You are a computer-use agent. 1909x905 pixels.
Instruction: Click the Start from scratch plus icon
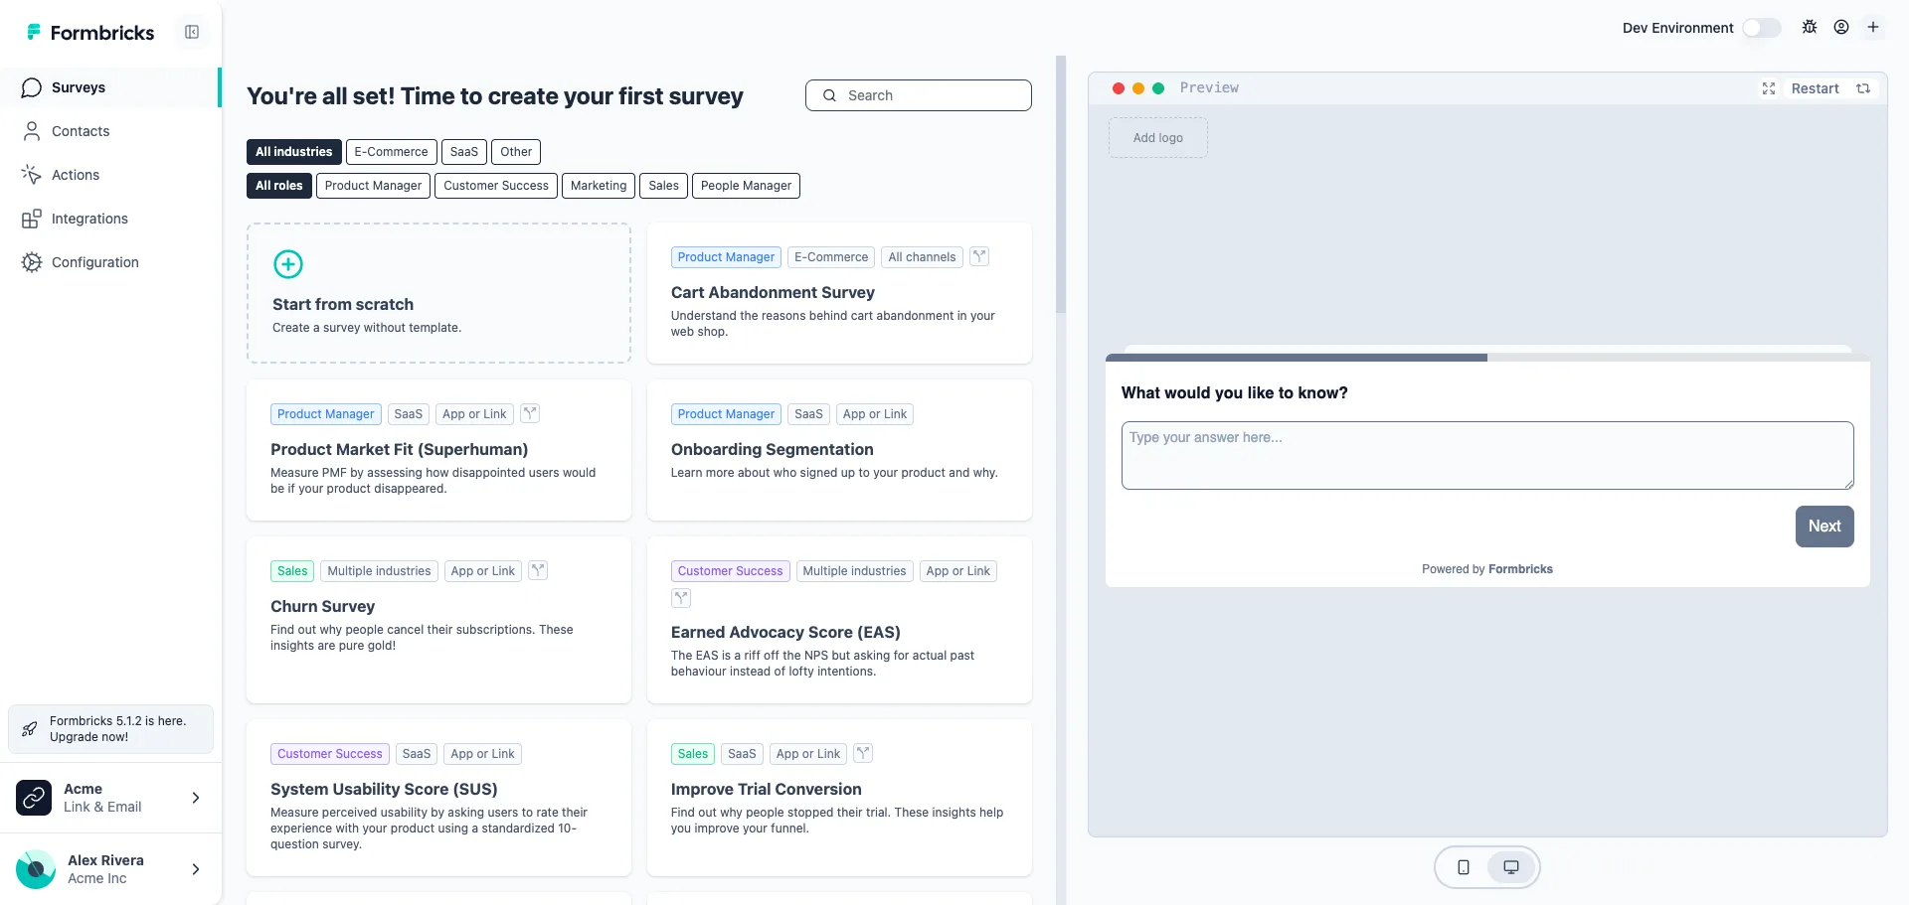tap(288, 264)
